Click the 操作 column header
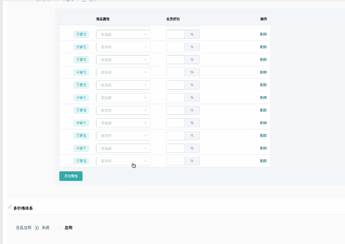Screen dimensions: 345x244 (x=264, y=19)
